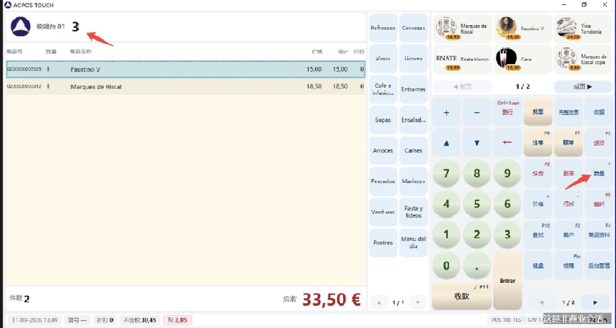This screenshot has height=328, width=616.
Task: Open the Refrescos category
Action: pyautogui.click(x=383, y=28)
